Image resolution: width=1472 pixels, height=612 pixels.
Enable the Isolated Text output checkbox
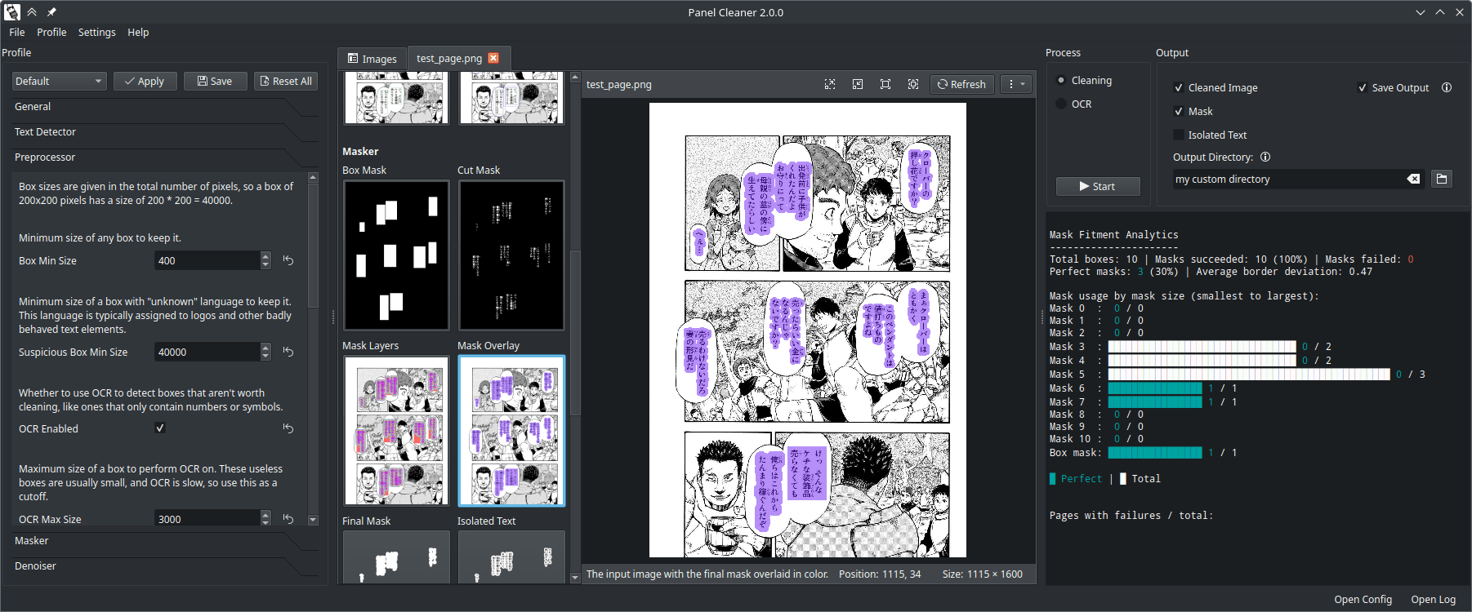pos(1179,135)
